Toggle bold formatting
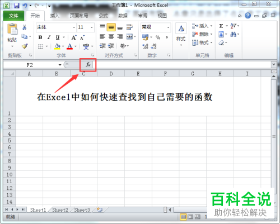 [x=40, y=37]
